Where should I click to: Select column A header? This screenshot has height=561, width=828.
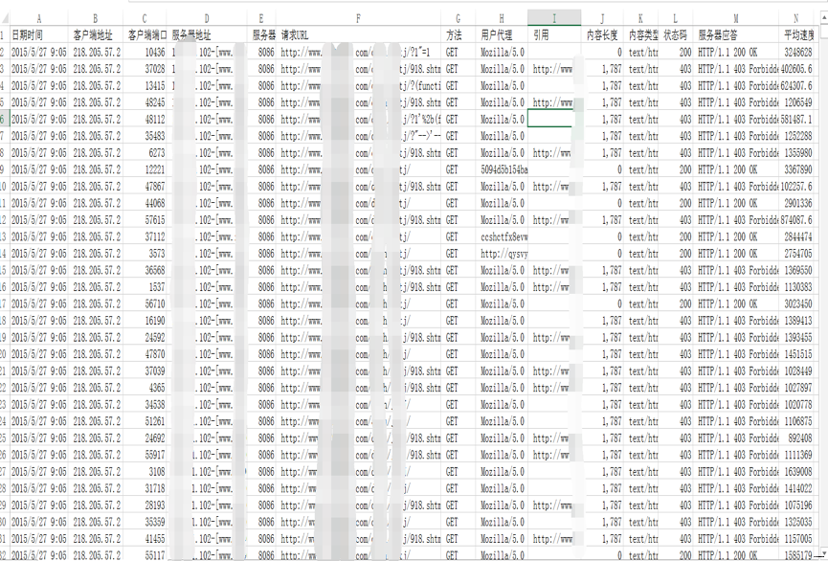38,18
